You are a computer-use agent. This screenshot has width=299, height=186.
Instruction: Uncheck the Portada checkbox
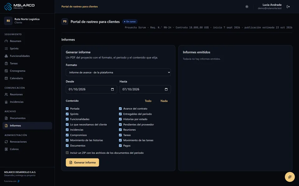point(67,108)
